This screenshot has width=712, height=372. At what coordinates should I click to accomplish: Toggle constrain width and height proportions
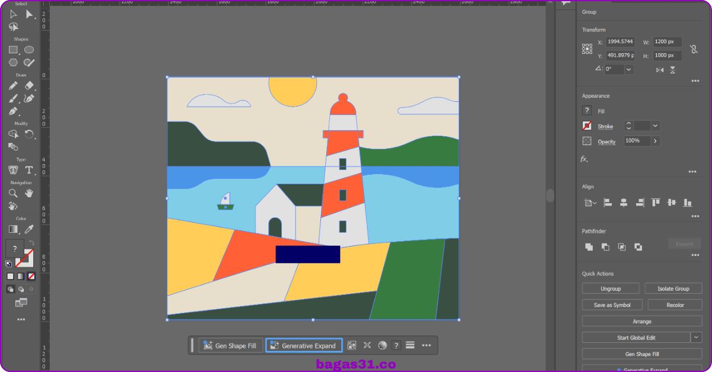(694, 49)
